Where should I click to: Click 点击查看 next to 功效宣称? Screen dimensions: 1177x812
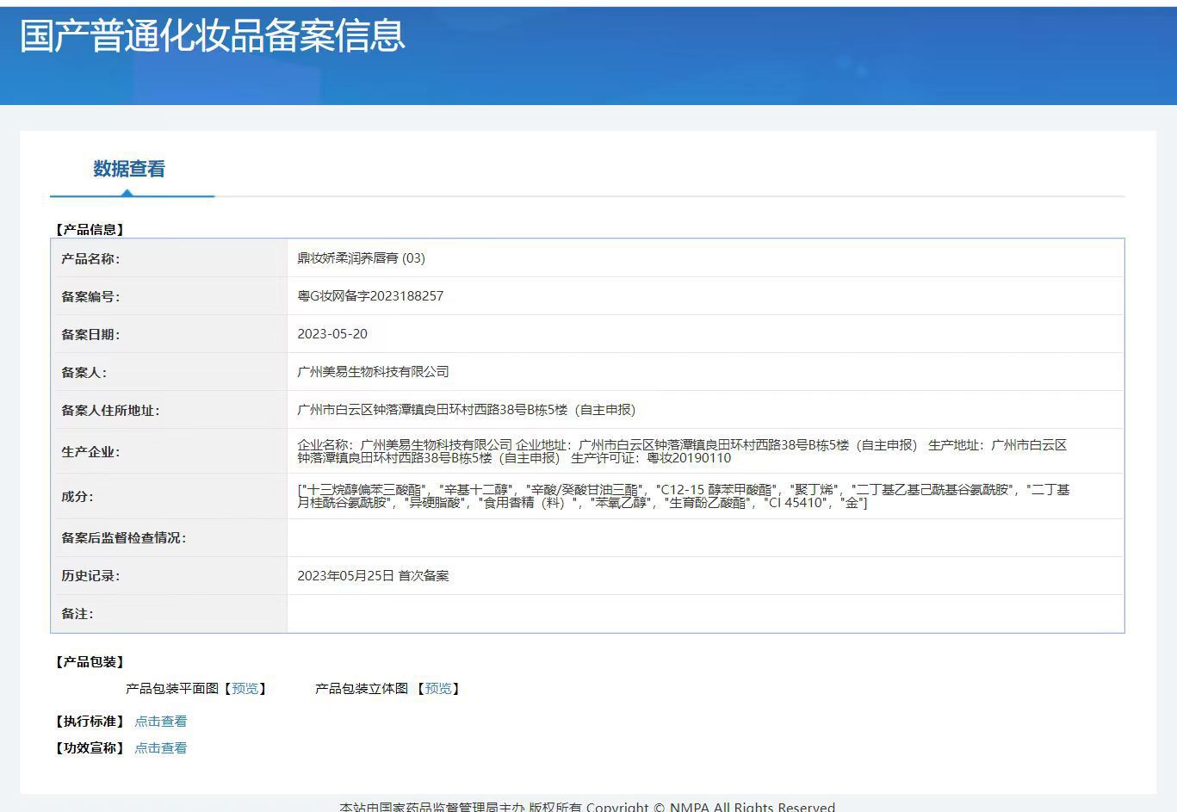161,748
